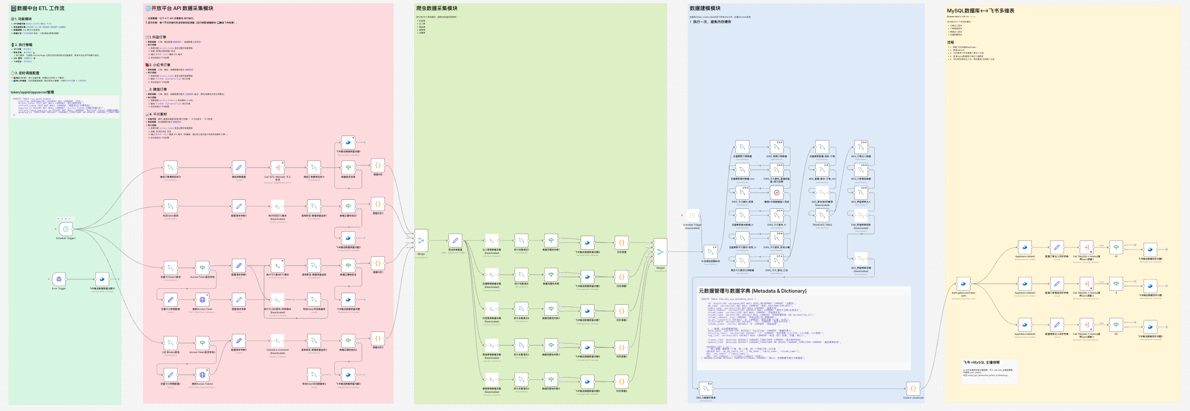This screenshot has width=1190, height=411.
Task: Select the ADS_订单达人数据 MySQL node
Action: tap(861, 147)
